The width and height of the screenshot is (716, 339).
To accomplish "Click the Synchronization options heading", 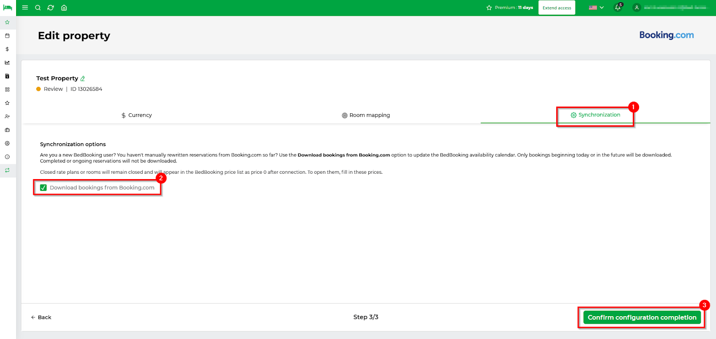I will tap(73, 144).
